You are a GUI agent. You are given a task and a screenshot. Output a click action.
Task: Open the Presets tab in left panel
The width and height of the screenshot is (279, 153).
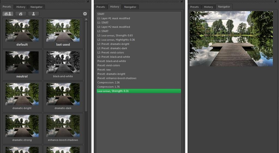tap(7, 7)
